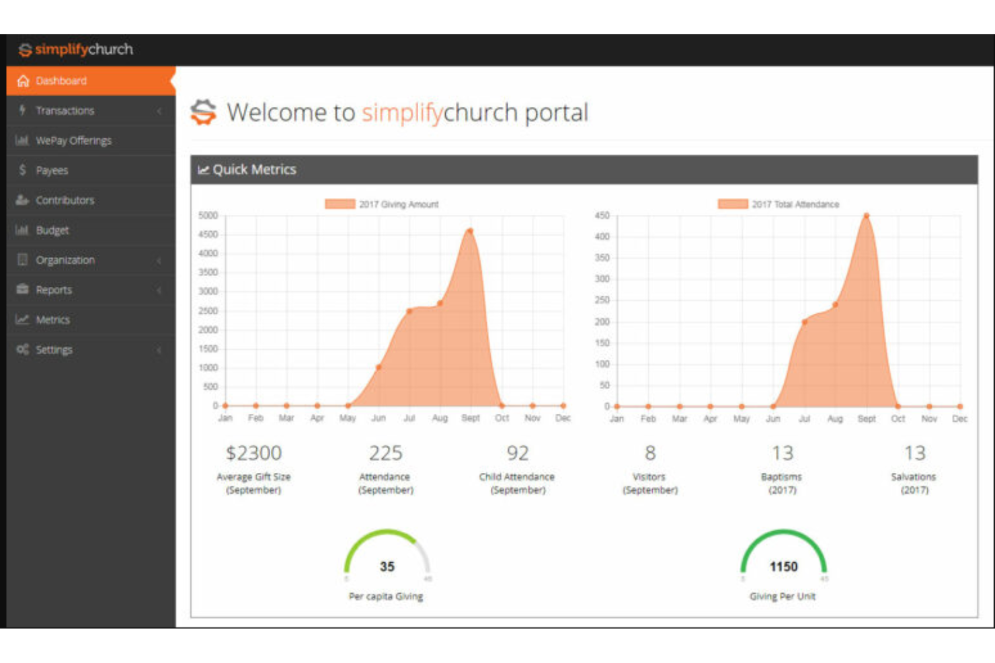Click the Giving Per Unit label
Image resolution: width=995 pixels, height=663 pixels.
click(783, 596)
